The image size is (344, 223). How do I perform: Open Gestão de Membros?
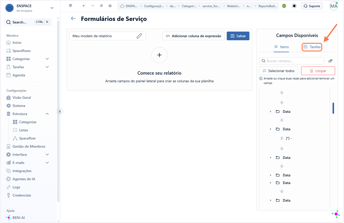[29, 146]
